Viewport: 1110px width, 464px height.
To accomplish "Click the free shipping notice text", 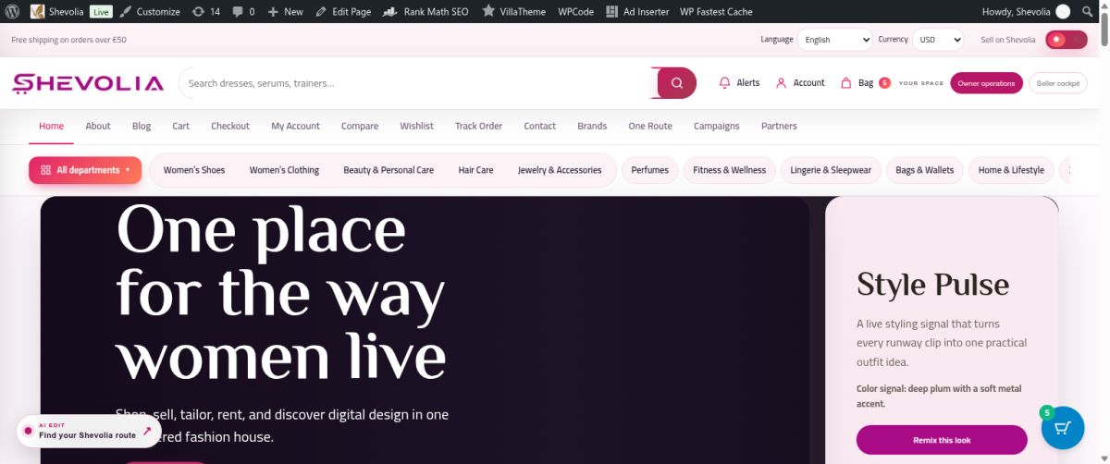I will 68,40.
